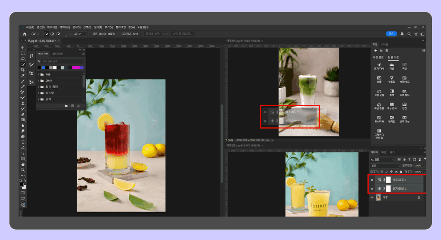This screenshot has height=240, width=441.
Task: Hide the 색조/채도 1 layer
Action: tap(372, 180)
